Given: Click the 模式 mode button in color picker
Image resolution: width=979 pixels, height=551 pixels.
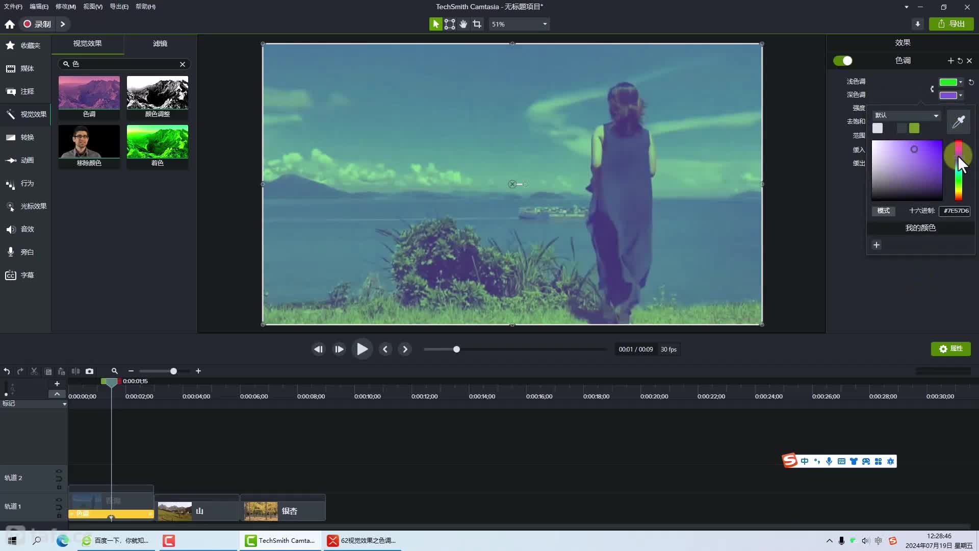Looking at the screenshot, I should pyautogui.click(x=884, y=211).
